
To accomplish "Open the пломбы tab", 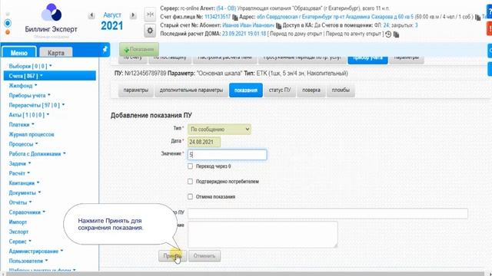I will pos(341,90).
